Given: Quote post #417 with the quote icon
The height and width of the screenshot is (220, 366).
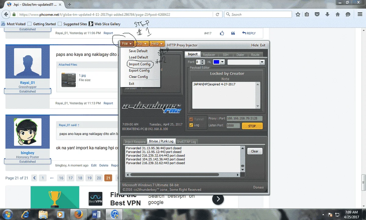Looking at the screenshot, I should click(233, 33).
